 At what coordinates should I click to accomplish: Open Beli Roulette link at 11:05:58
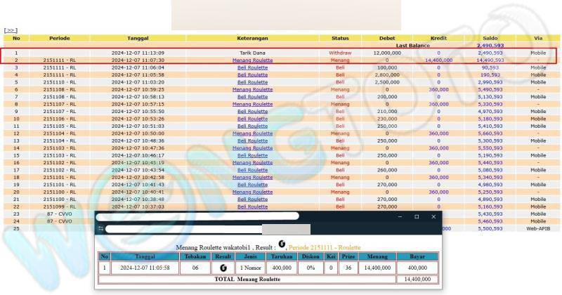pyautogui.click(x=252, y=75)
